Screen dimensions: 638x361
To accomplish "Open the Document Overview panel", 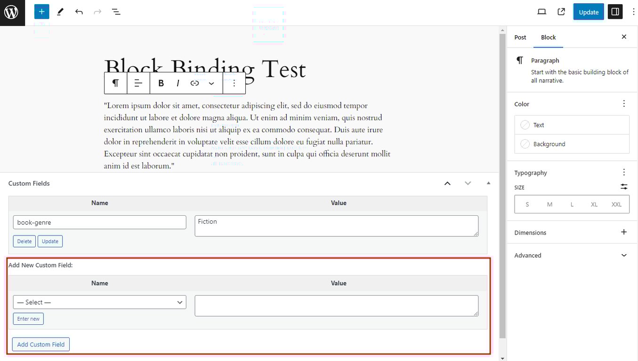I will [x=116, y=11].
